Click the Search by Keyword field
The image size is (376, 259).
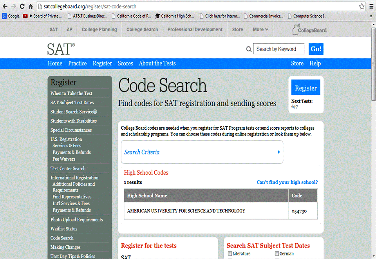[278, 49]
